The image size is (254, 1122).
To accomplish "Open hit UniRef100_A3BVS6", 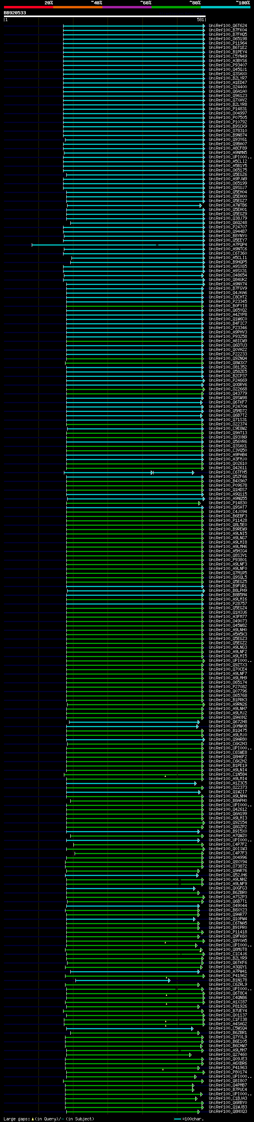I will coord(227,60).
